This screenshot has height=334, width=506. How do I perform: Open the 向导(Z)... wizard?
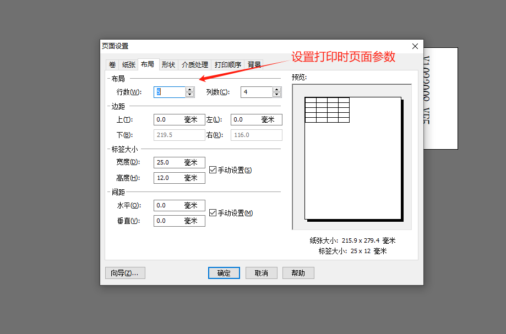(125, 273)
